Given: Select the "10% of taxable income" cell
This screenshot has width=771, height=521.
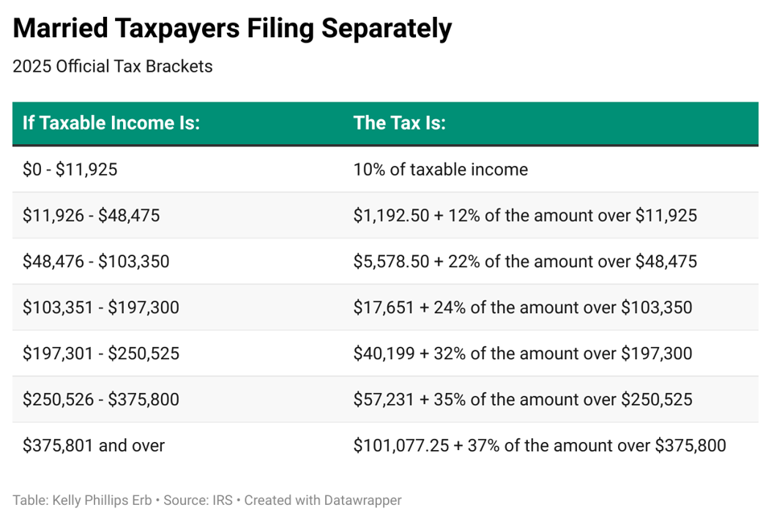Looking at the screenshot, I should [440, 170].
